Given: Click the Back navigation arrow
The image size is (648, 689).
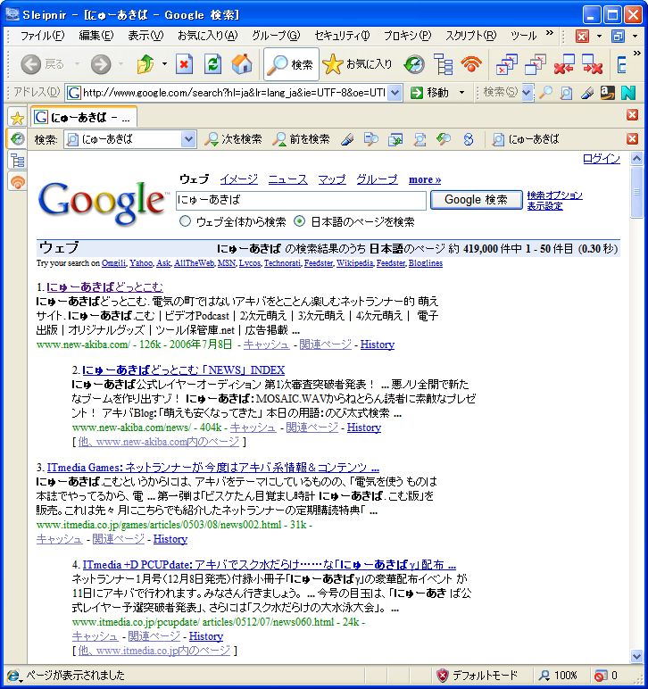Looking at the screenshot, I should point(30,64).
